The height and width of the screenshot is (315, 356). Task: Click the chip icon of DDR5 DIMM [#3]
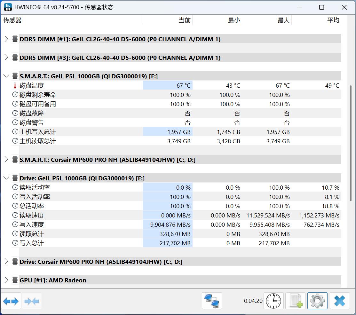pos(15,58)
